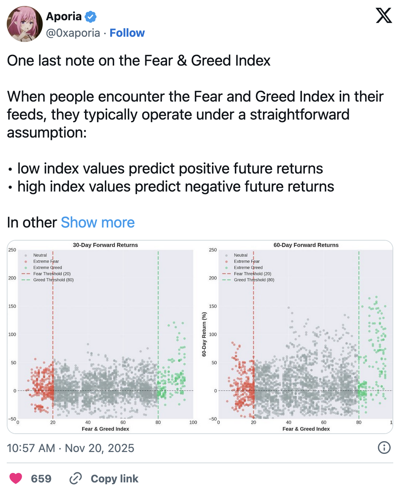Click the Follow link
This screenshot has height=488, width=403.
click(x=127, y=33)
